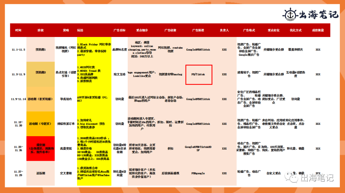Image resolution: width=345 pixels, height=193 pixels.
Task: Click the 受众细分 column header
Action: (142, 30)
